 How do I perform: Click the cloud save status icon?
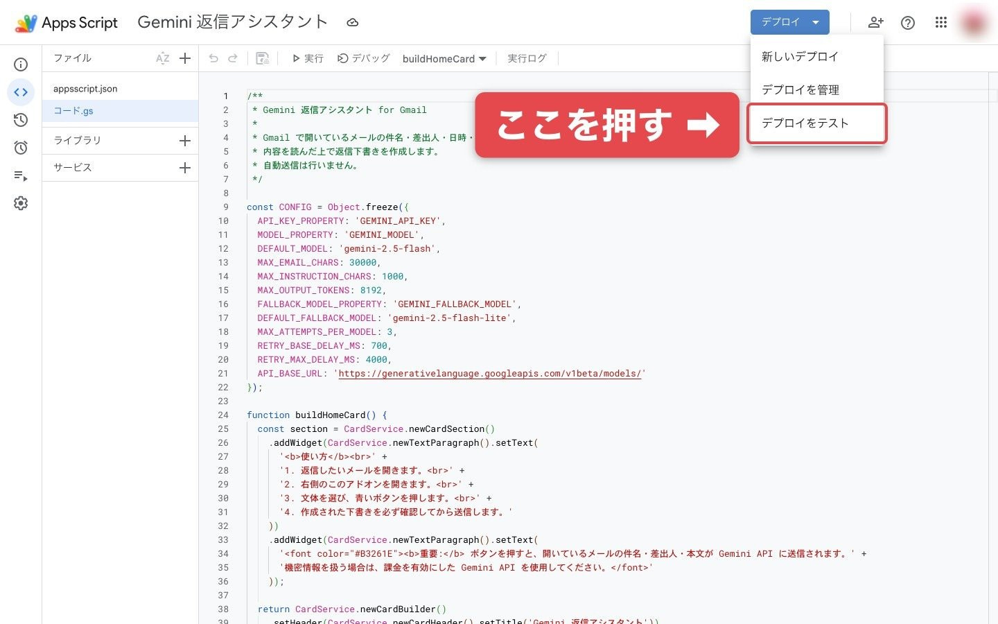click(353, 22)
